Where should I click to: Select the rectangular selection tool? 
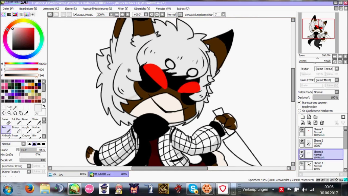point(4,108)
